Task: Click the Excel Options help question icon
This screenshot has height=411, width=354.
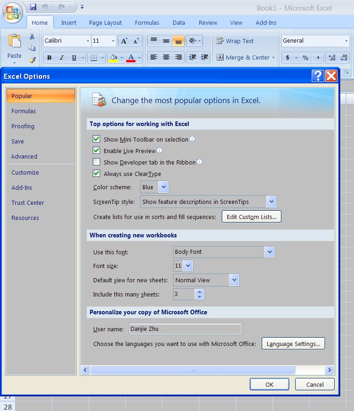Action: (318, 76)
